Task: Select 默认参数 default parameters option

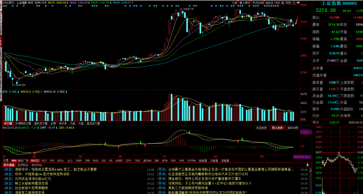Action: (x=277, y=128)
